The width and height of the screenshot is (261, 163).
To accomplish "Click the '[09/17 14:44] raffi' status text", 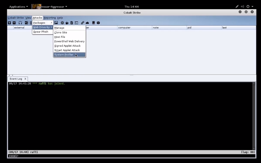I will pos(23,152).
